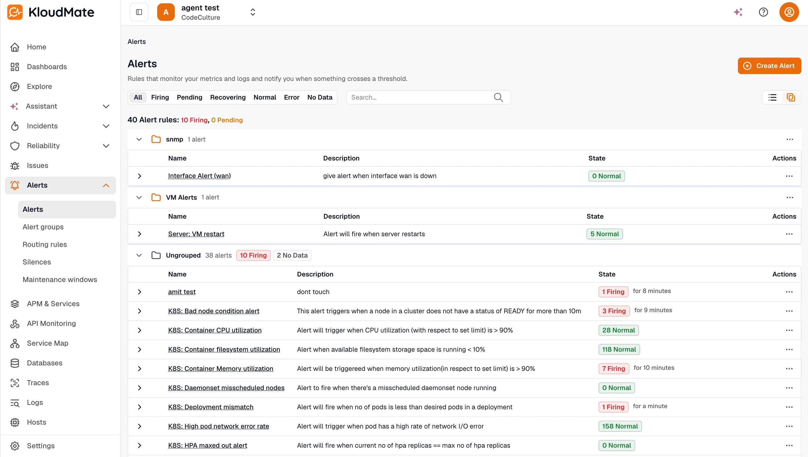This screenshot has height=457, width=808.
Task: Open actions for Interface Alert (wan) row
Action: tap(789, 176)
